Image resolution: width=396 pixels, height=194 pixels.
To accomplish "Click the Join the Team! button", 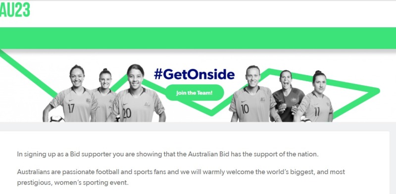I will 195,93.
